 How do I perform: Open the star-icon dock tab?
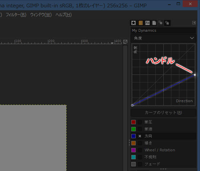133,23
